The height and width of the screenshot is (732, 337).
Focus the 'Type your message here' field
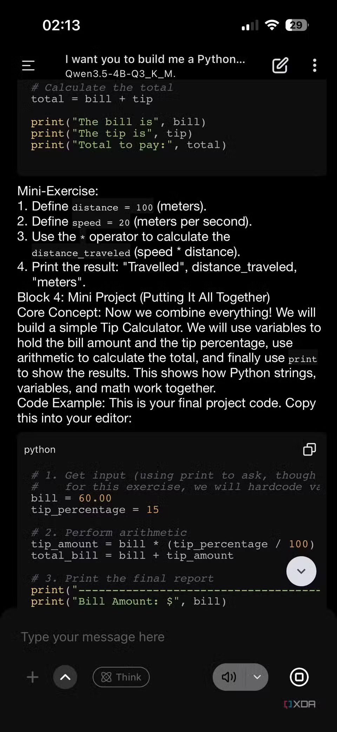pos(93,637)
